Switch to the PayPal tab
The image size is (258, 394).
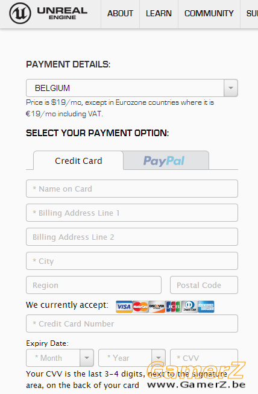(x=166, y=161)
